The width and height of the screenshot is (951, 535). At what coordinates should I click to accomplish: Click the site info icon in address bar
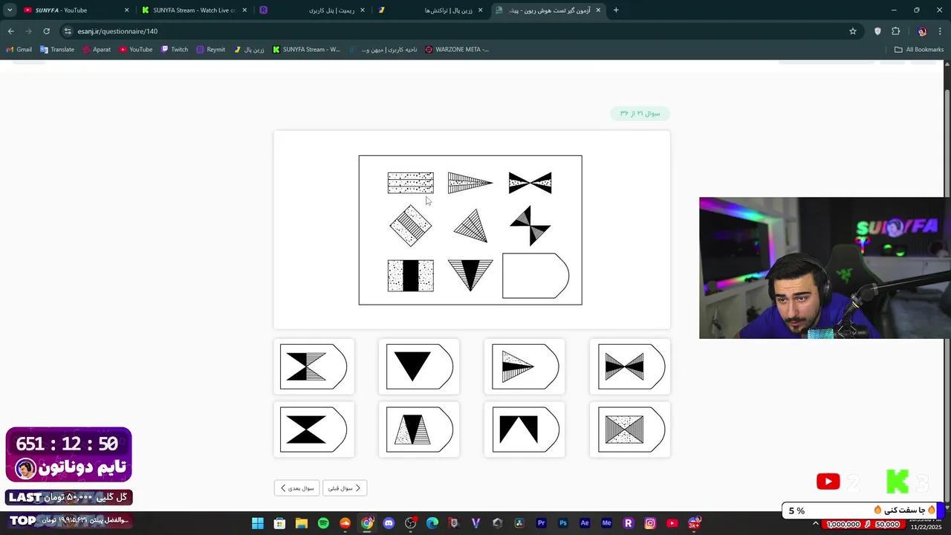coord(68,31)
